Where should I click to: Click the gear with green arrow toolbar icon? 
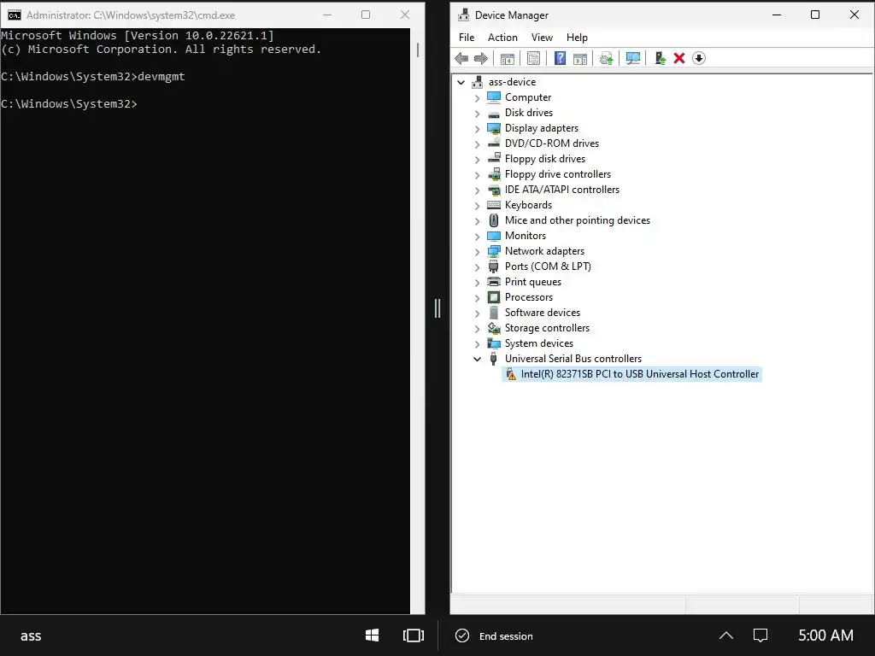coord(607,59)
